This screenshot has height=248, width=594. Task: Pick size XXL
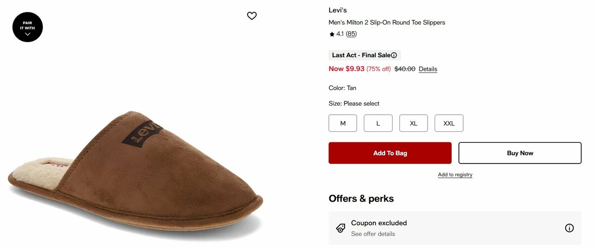(x=449, y=124)
